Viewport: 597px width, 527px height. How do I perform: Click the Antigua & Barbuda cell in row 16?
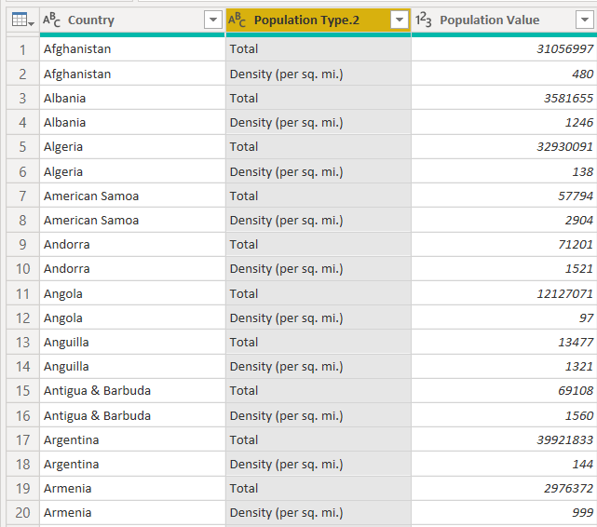coord(132,415)
